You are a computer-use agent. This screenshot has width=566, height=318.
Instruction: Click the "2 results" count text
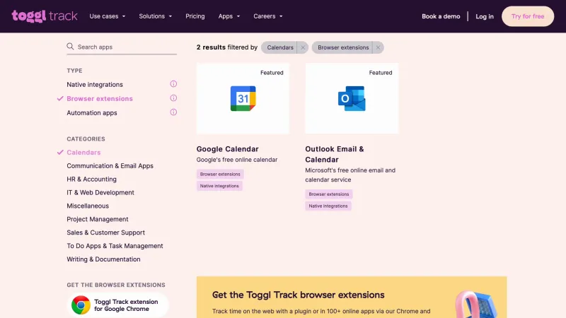(x=211, y=47)
